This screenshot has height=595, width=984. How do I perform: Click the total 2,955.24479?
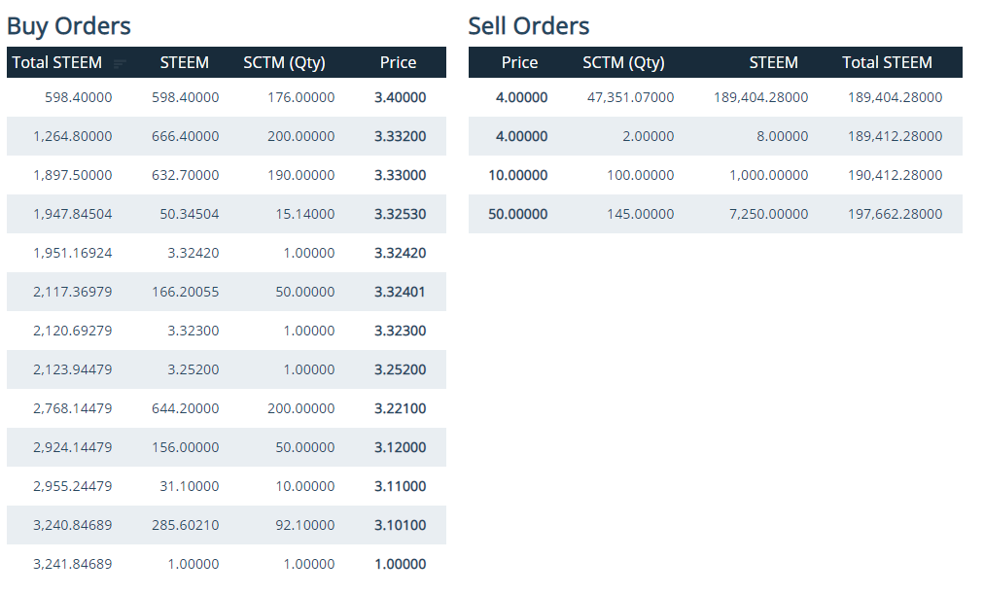click(73, 486)
